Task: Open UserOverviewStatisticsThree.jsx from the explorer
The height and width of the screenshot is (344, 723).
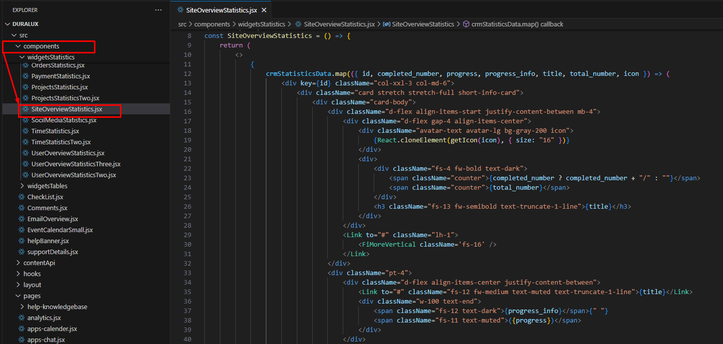Action: (x=76, y=164)
